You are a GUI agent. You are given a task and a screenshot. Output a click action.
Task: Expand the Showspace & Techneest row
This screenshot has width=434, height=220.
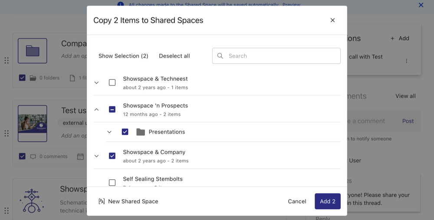coord(96,83)
